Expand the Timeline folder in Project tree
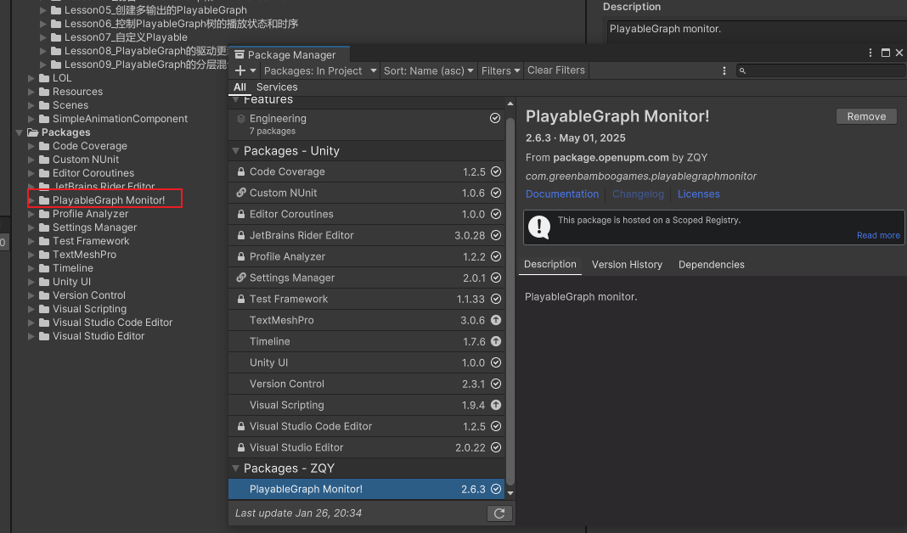Viewport: 907px width, 533px height. click(32, 268)
